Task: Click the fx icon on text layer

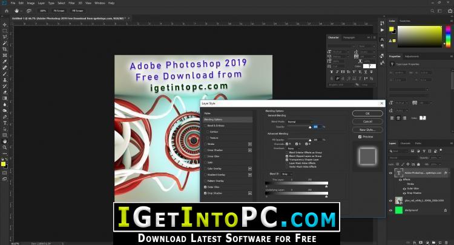Action: point(446,173)
